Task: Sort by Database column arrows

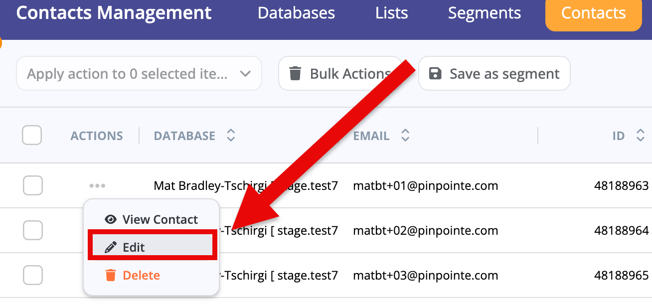Action: coord(230,136)
